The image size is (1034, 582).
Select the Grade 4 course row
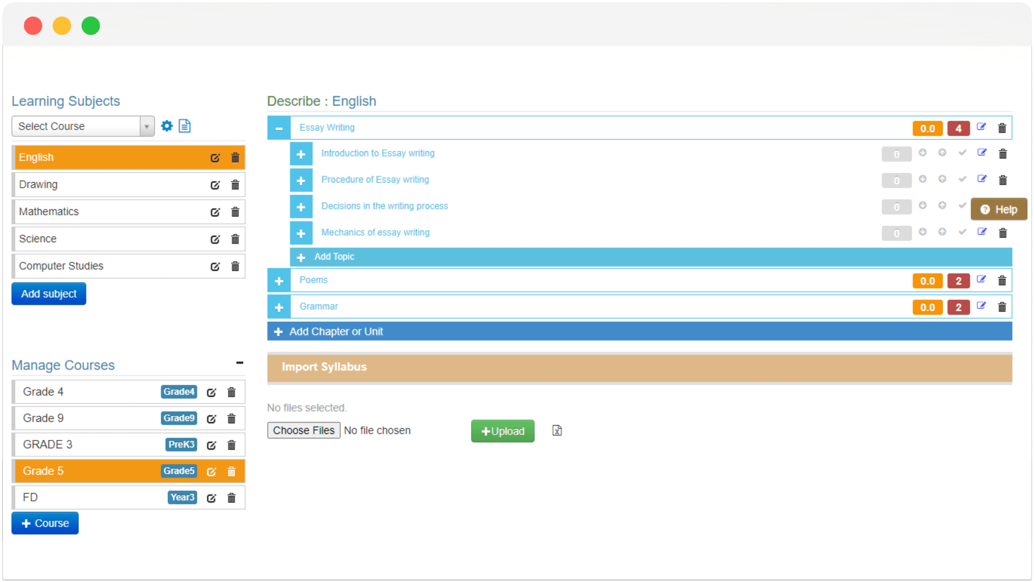128,392
